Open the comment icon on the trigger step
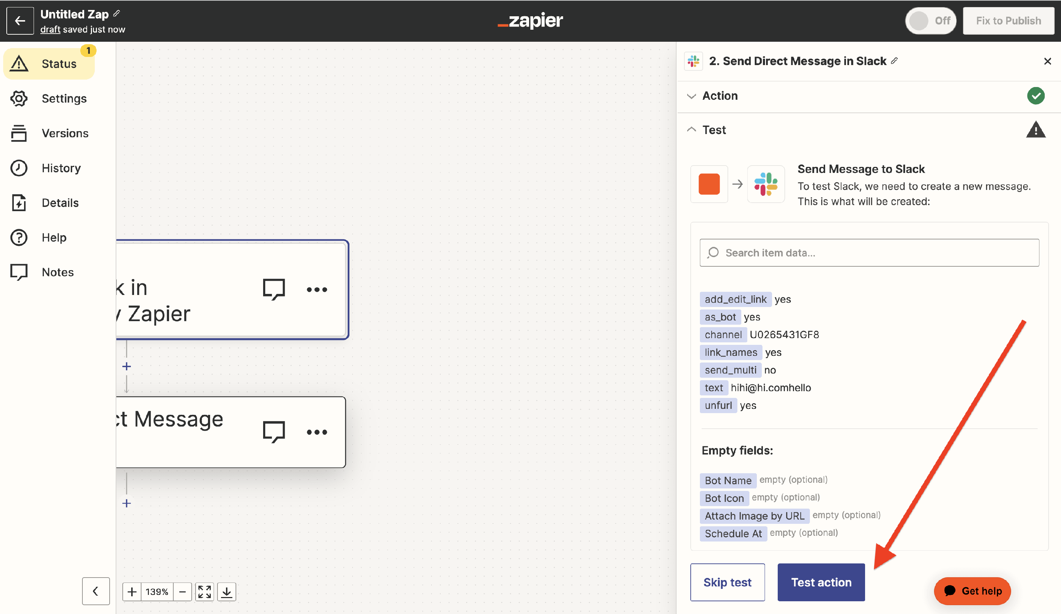1061x614 pixels. pyautogui.click(x=274, y=289)
